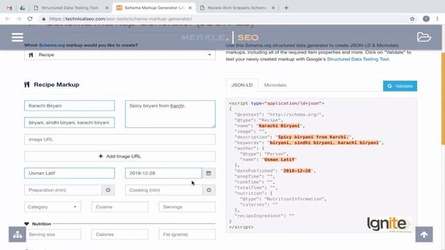Viewport: 445px width, 250px height.
Task: Switch to the Google Drive pinned tab
Action: [x=22, y=8]
